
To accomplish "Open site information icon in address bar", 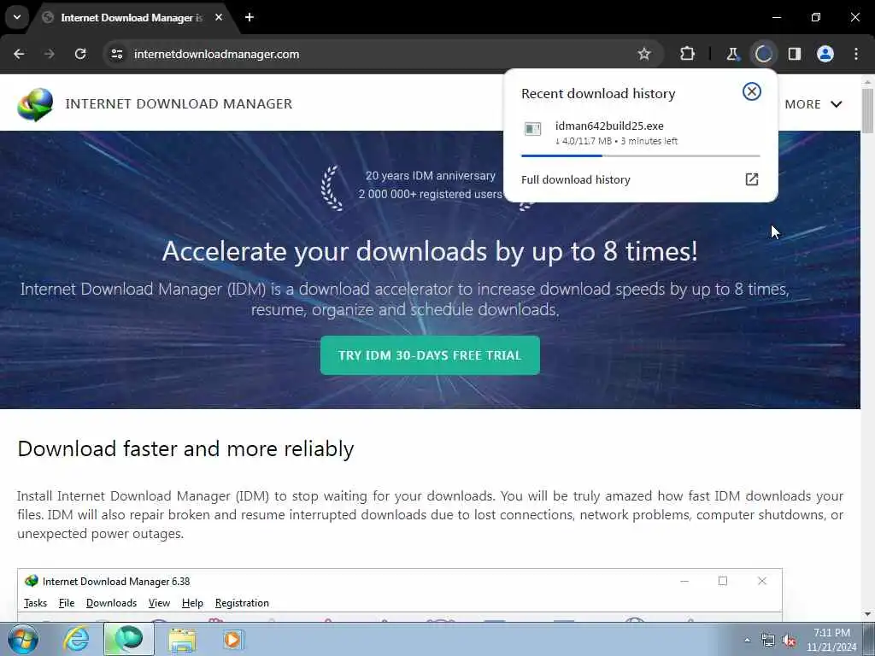I will point(116,54).
